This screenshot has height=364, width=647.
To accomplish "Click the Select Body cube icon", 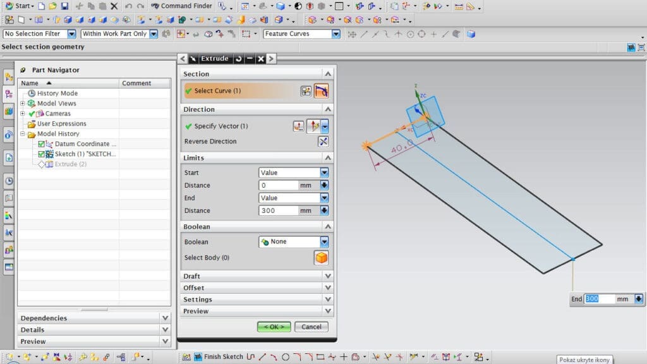I will (x=322, y=258).
